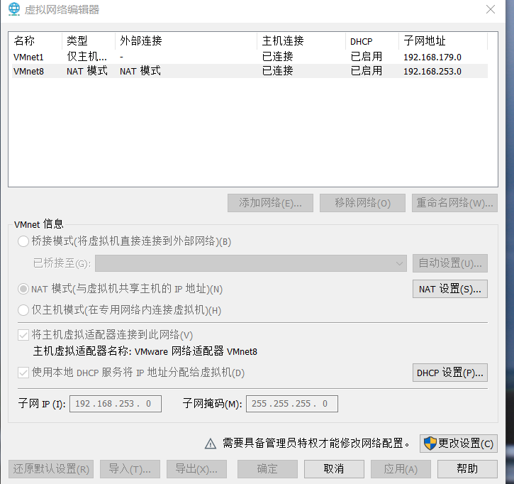The width and height of the screenshot is (514, 484).
Task: Click the 确定 button
Action: pos(267,469)
